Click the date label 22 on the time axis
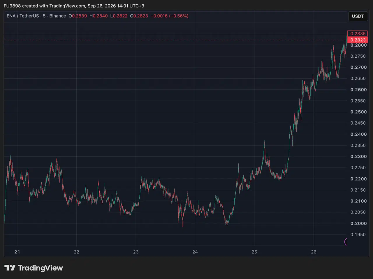This screenshot has width=373, height=279. click(x=76, y=252)
